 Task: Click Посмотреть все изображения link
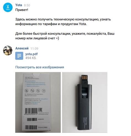40,67
